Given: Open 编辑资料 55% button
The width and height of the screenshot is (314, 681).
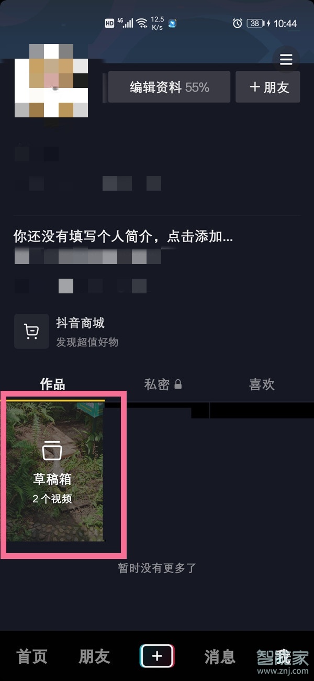Looking at the screenshot, I should (169, 87).
